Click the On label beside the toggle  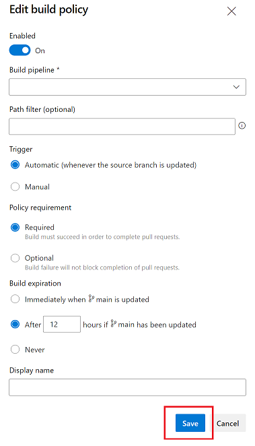coord(40,51)
